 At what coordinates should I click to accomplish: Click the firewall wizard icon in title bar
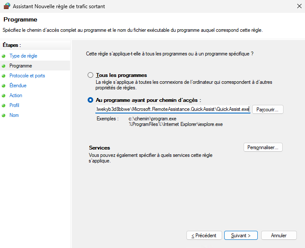click(x=6, y=6)
